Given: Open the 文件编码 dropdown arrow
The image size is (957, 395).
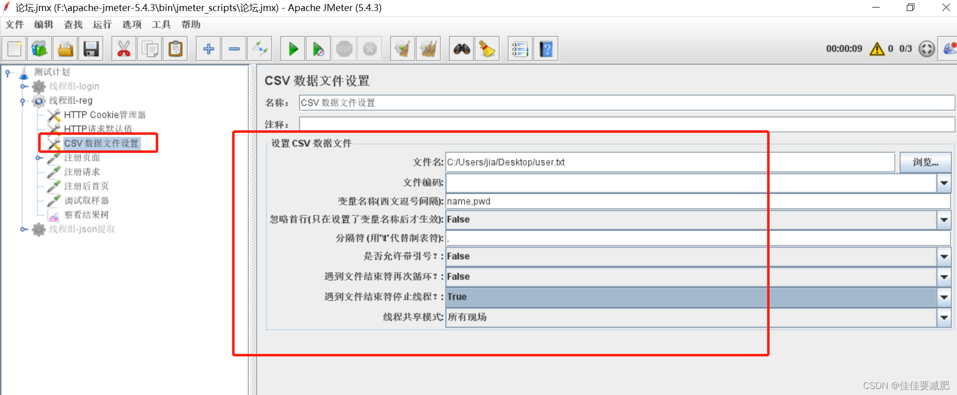Looking at the screenshot, I should coord(944,183).
